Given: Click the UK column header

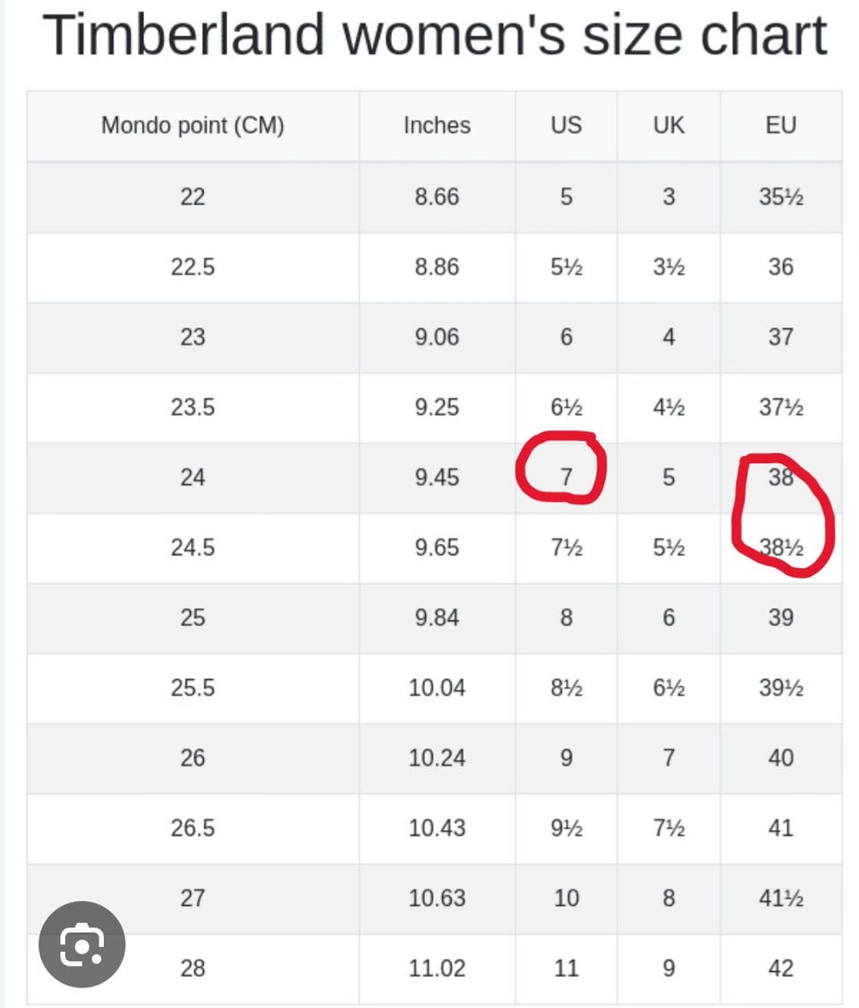Looking at the screenshot, I should pos(668,125).
